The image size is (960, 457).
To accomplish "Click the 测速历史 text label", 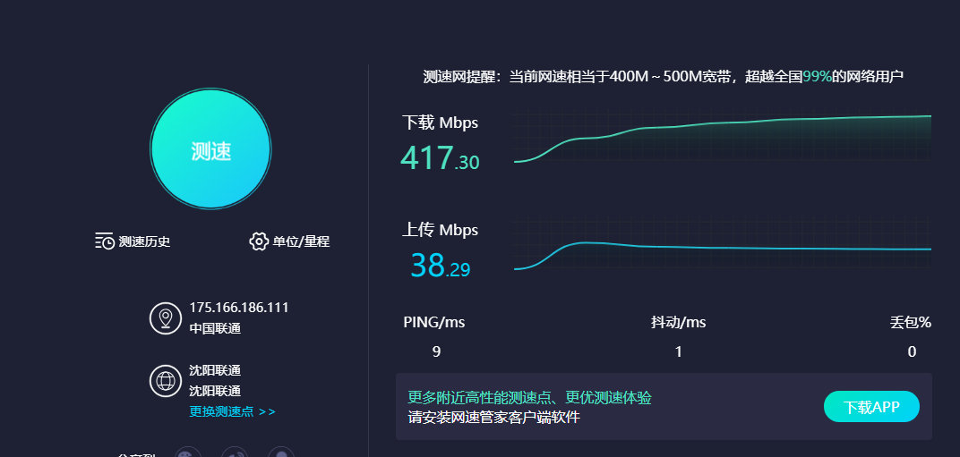I will 144,241.
